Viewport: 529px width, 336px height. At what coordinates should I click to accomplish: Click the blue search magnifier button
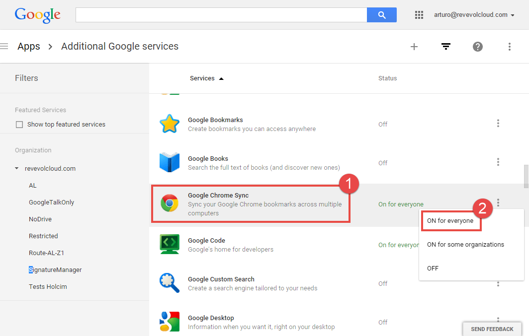(x=381, y=15)
